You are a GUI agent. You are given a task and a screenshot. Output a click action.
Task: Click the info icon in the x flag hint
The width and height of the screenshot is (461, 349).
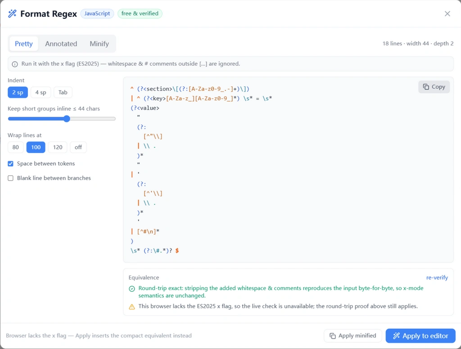pyautogui.click(x=15, y=64)
